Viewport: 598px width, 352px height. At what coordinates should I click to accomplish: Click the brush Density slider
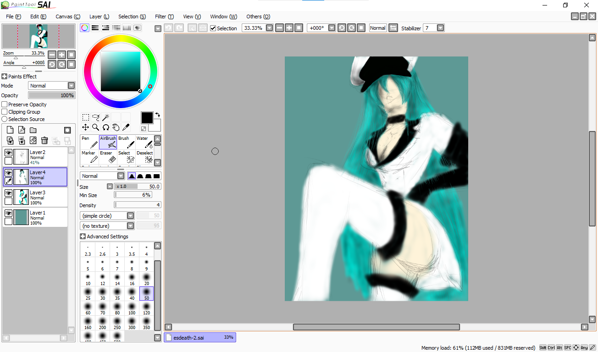(138, 205)
